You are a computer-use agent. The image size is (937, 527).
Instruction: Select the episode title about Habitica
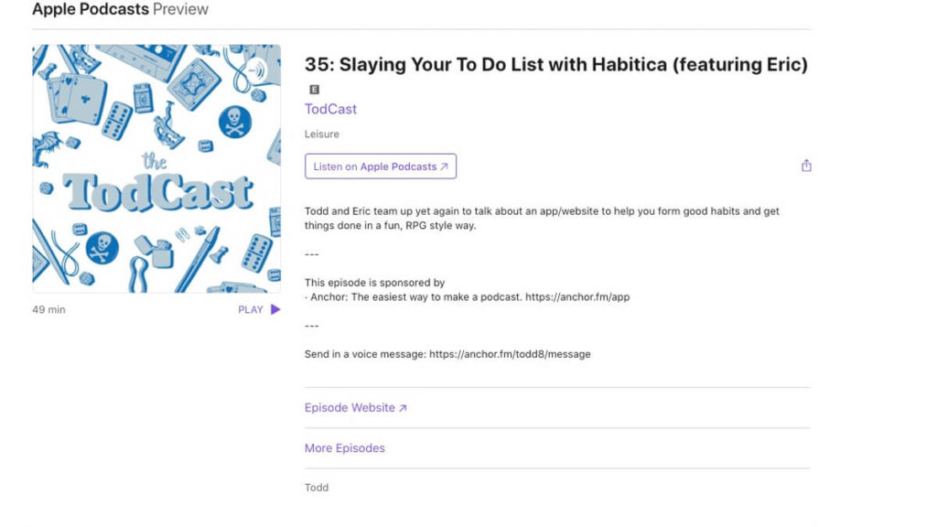pos(555,66)
